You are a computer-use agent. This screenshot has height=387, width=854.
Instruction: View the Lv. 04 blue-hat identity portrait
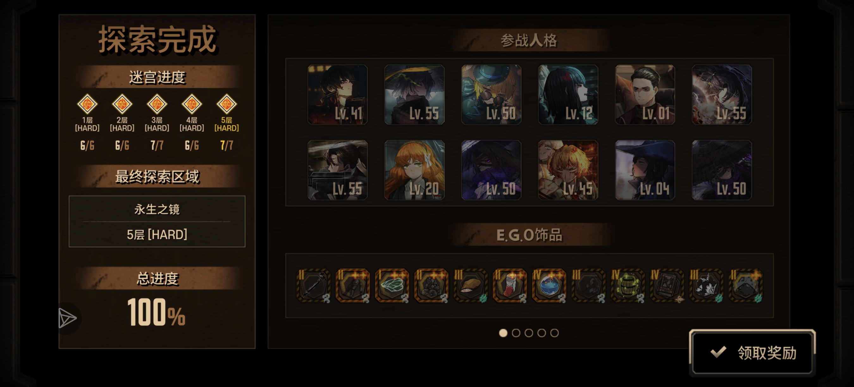645,170
